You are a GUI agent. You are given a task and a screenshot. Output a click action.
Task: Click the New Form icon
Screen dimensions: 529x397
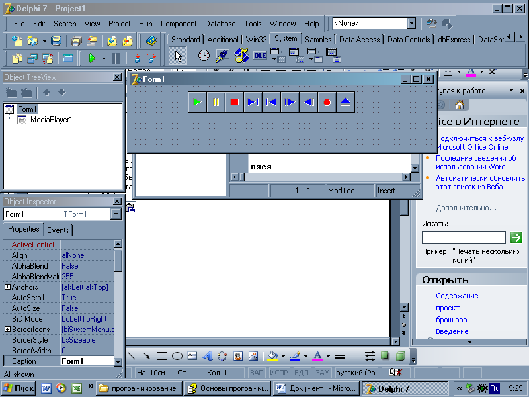pos(68,58)
